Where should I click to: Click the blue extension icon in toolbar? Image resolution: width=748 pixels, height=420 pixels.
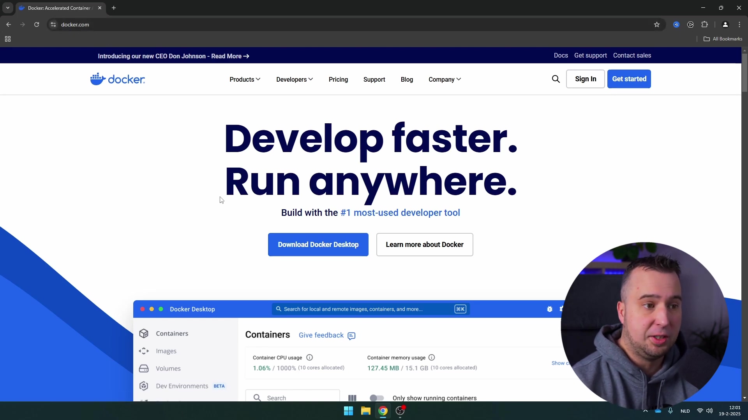pyautogui.click(x=676, y=24)
